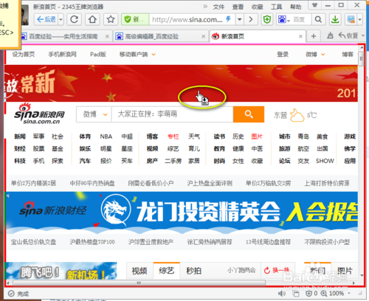Open the SHOW channel link

325,161
